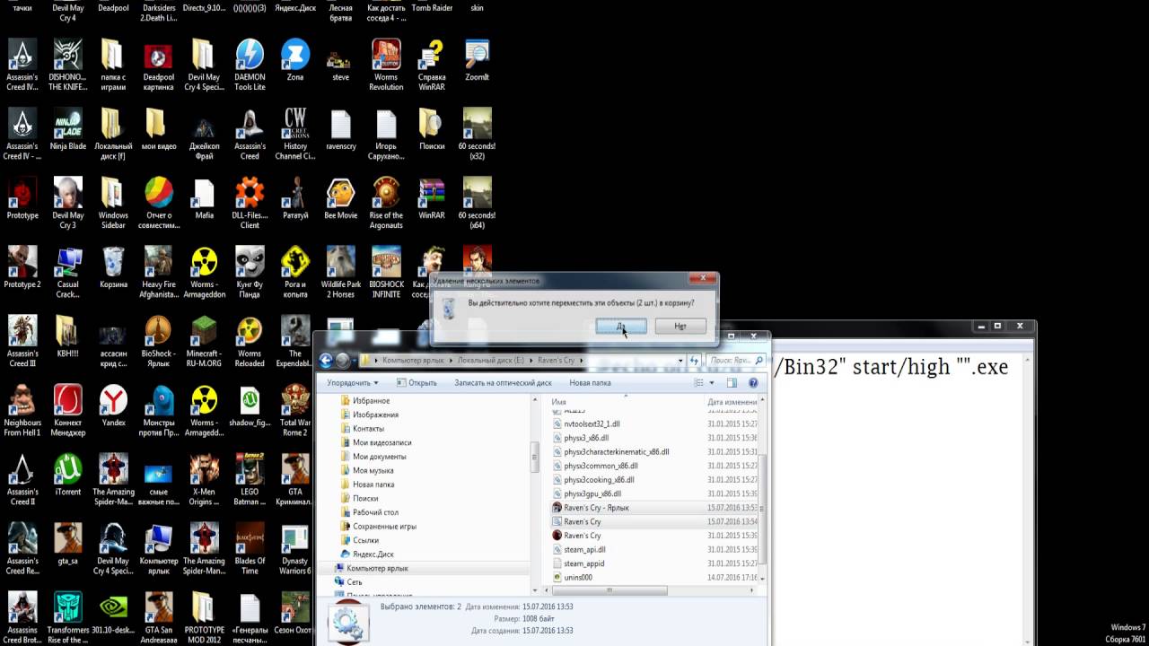Click the Компьютер ярлык breadcrumb
1149x646 pixels.
click(415, 361)
